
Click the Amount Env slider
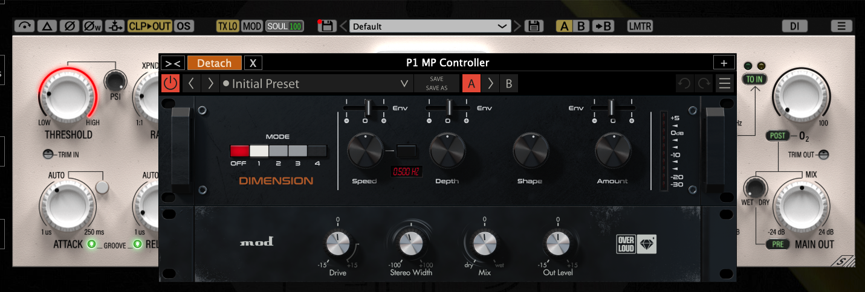pos(612,107)
